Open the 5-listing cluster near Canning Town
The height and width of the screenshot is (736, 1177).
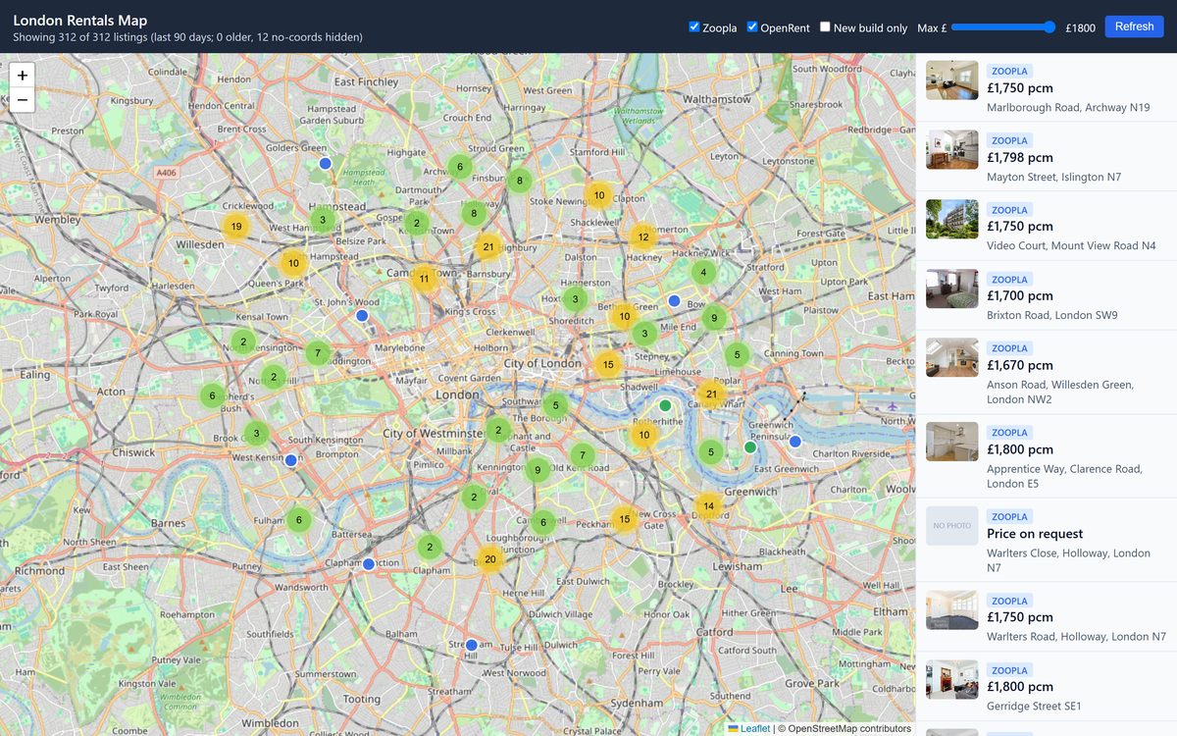[x=737, y=355]
